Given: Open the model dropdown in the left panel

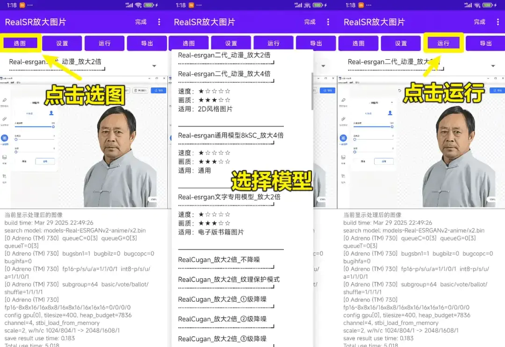Looking at the screenshot, I should (154, 65).
